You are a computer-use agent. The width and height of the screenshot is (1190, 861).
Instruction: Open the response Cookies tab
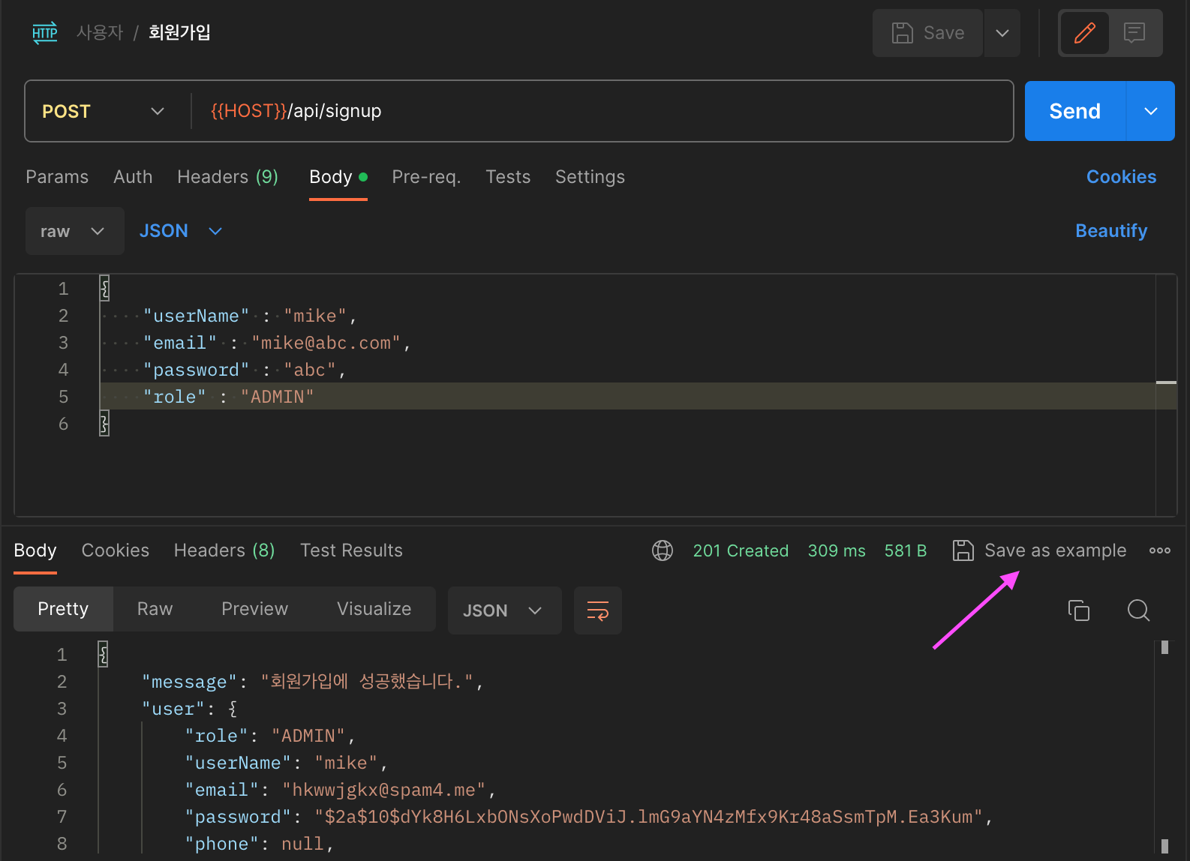click(x=116, y=550)
